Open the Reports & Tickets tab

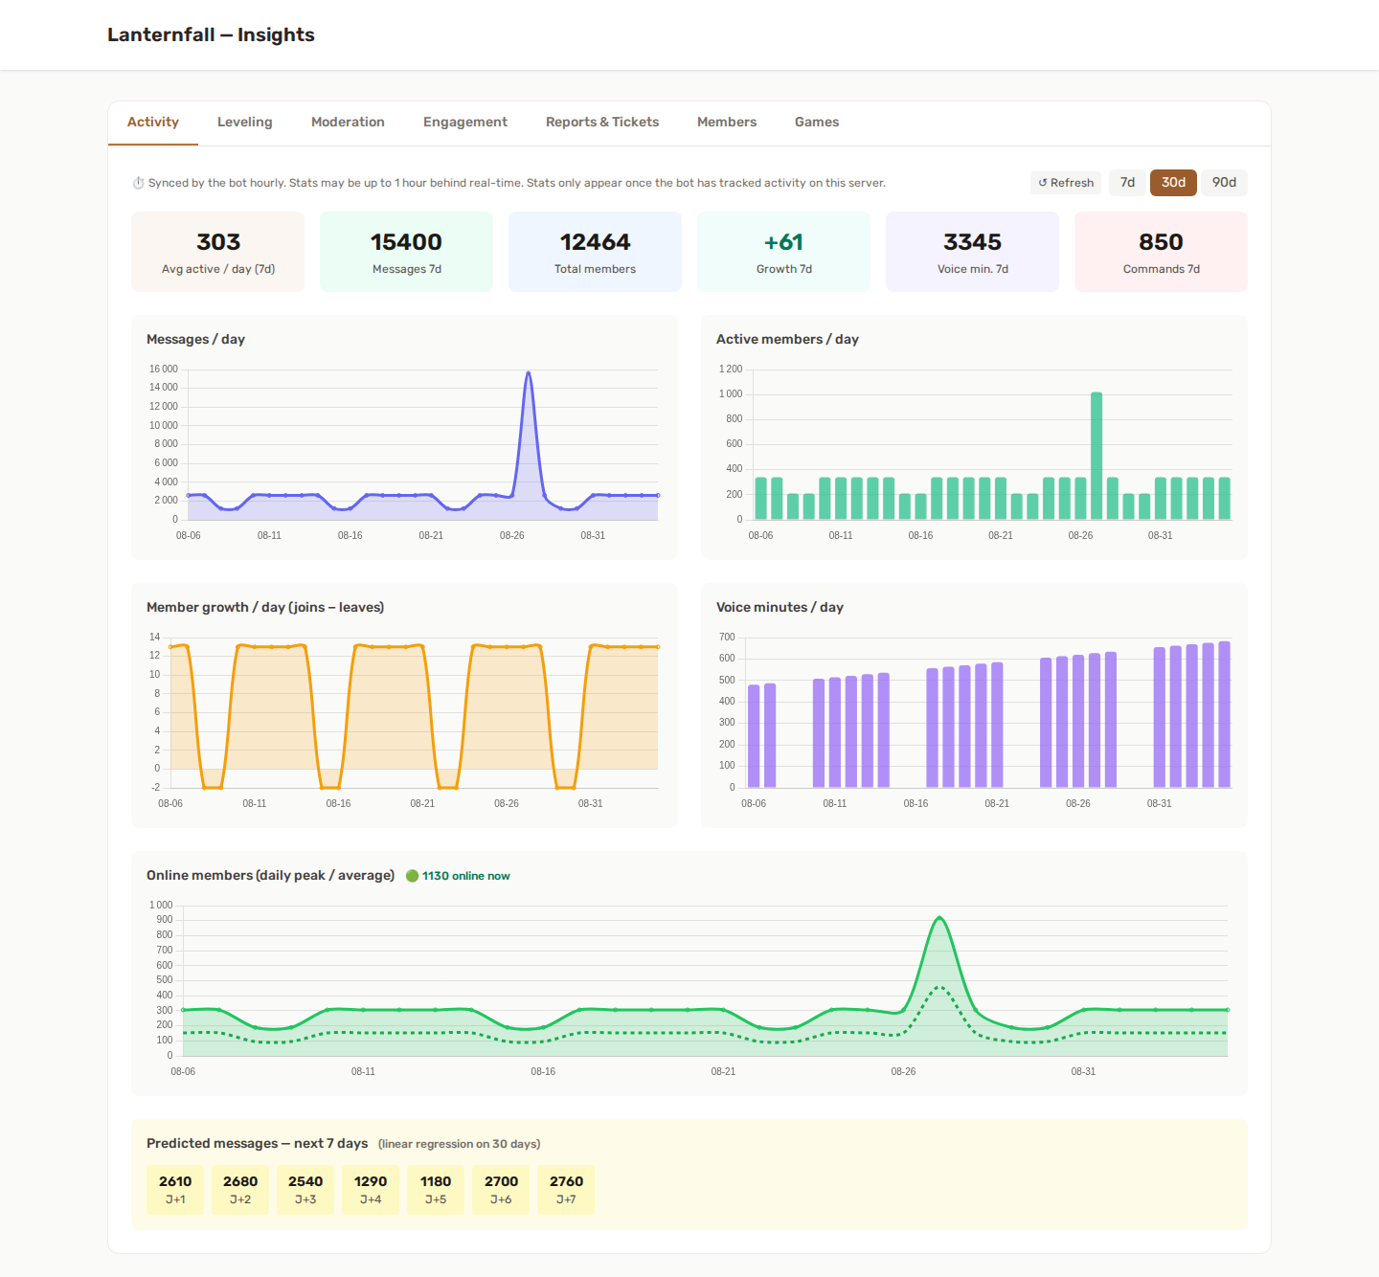602,123
